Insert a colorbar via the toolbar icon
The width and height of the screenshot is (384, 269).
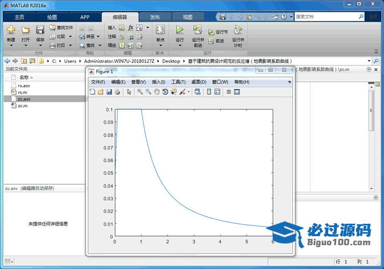click(209, 92)
